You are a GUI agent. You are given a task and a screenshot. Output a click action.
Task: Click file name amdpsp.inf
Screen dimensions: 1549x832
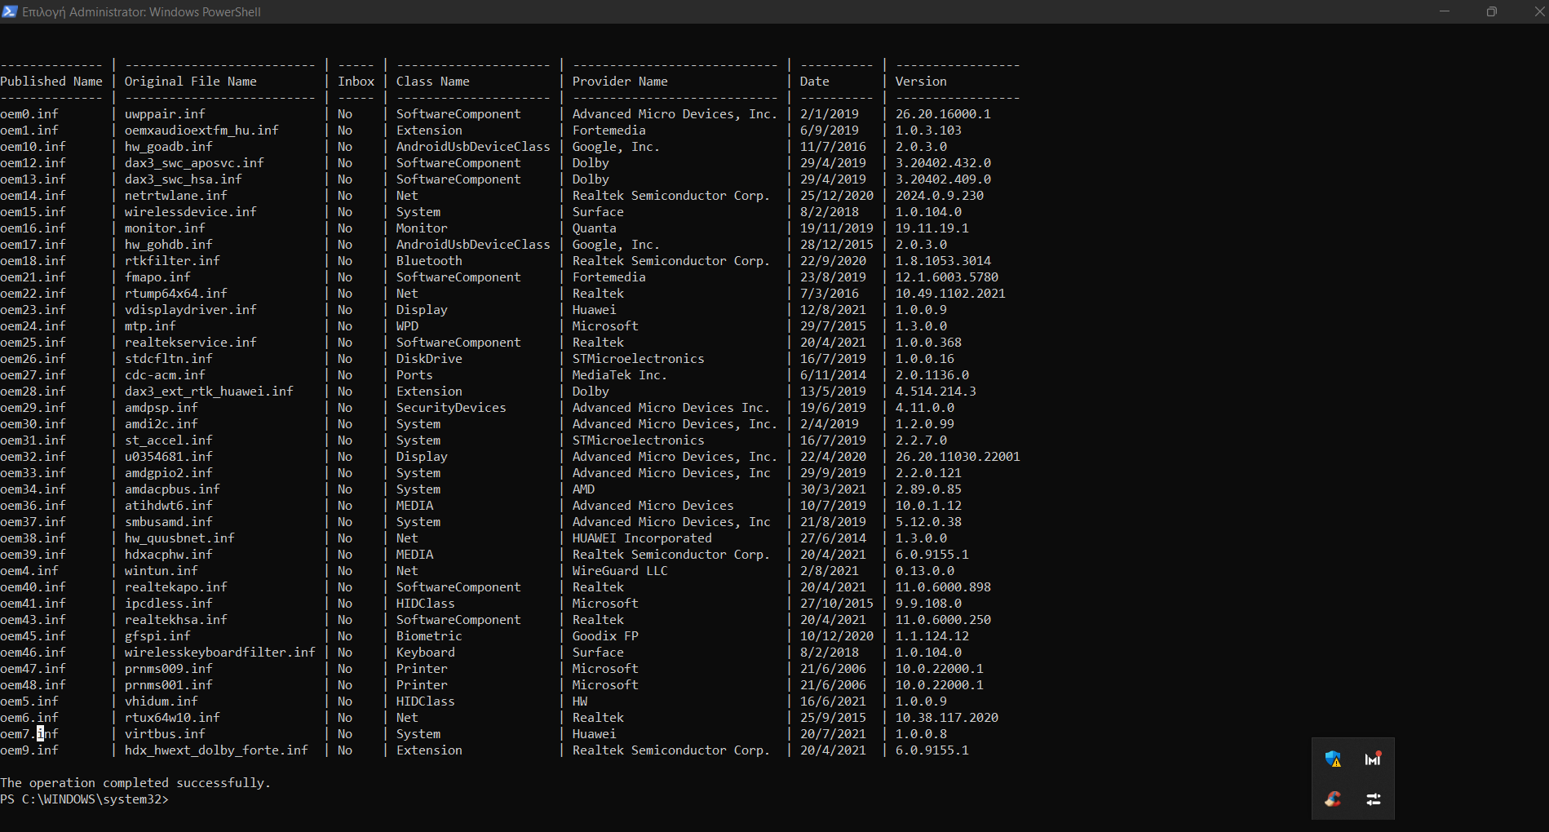pyautogui.click(x=161, y=408)
